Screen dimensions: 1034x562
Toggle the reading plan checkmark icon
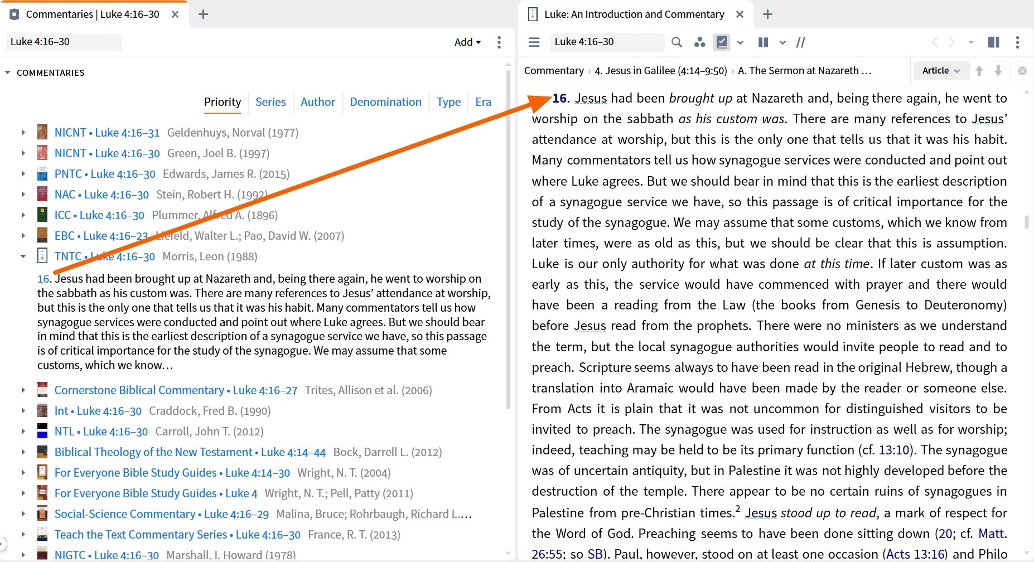click(x=722, y=42)
